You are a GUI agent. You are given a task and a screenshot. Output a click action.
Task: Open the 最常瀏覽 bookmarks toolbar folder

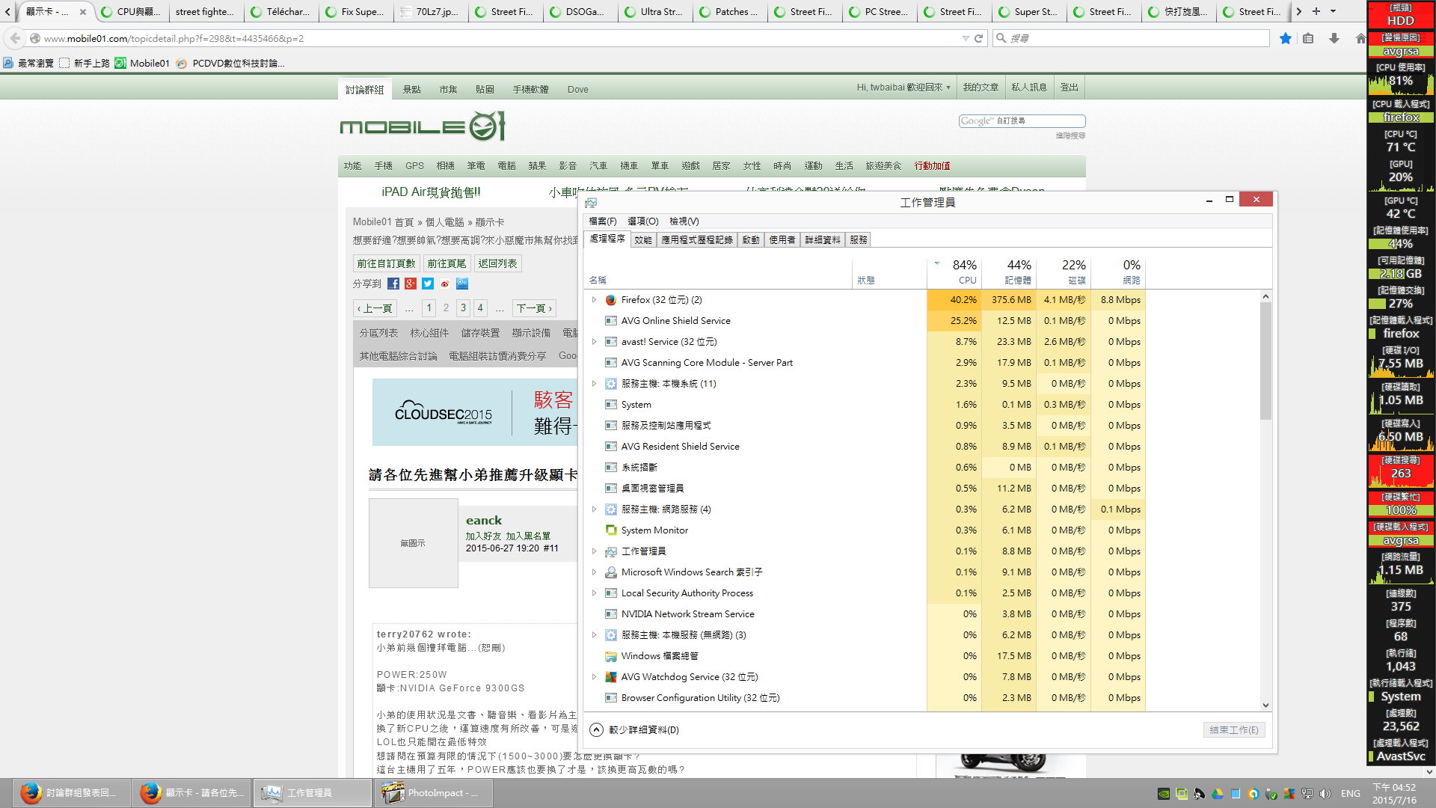point(28,64)
